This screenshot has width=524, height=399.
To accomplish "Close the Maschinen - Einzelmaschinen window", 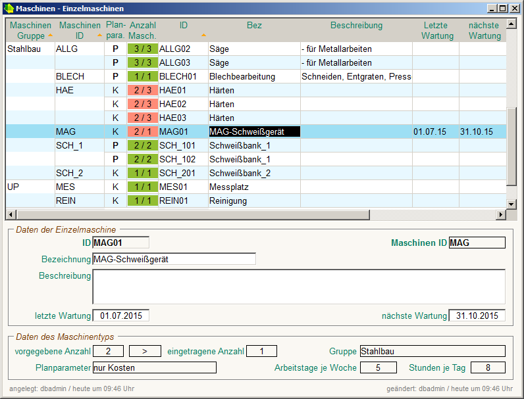I will (x=515, y=9).
